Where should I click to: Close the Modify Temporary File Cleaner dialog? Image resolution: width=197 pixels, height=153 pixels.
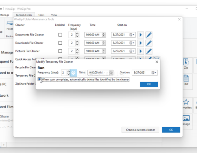[157, 62]
